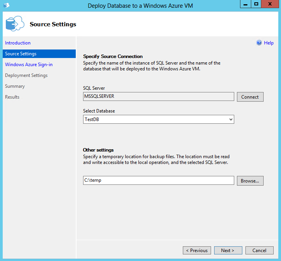281x261 pixels.
Task: Close the Deploy Database window
Action: pyautogui.click(x=270, y=4)
